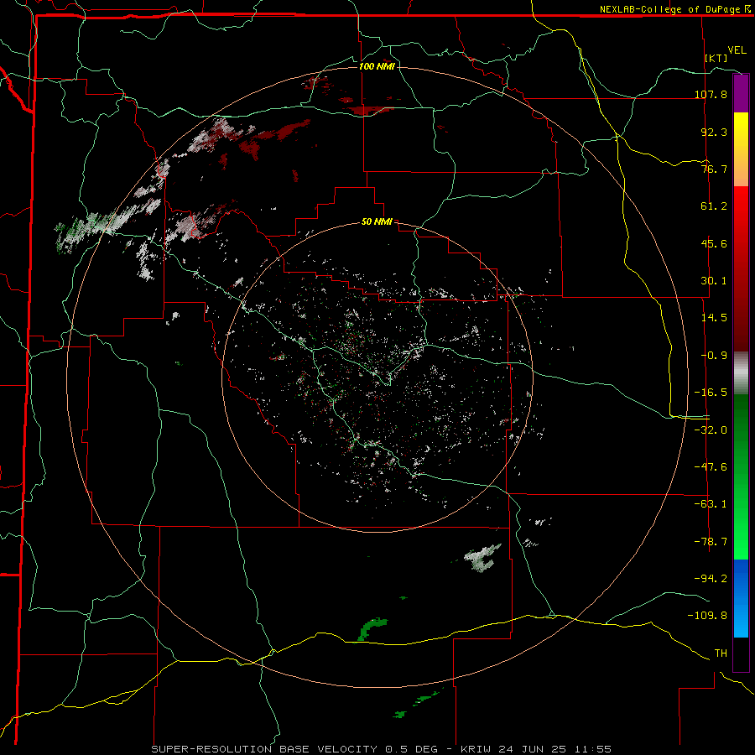Click the VEL legend title

tap(737, 50)
